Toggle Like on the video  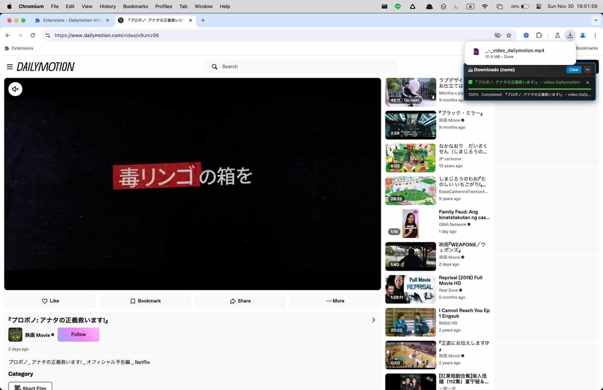pos(50,301)
